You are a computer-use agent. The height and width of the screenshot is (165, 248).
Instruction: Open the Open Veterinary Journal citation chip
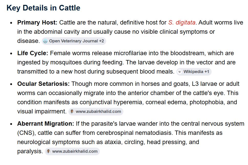pyautogui.click(x=74, y=41)
